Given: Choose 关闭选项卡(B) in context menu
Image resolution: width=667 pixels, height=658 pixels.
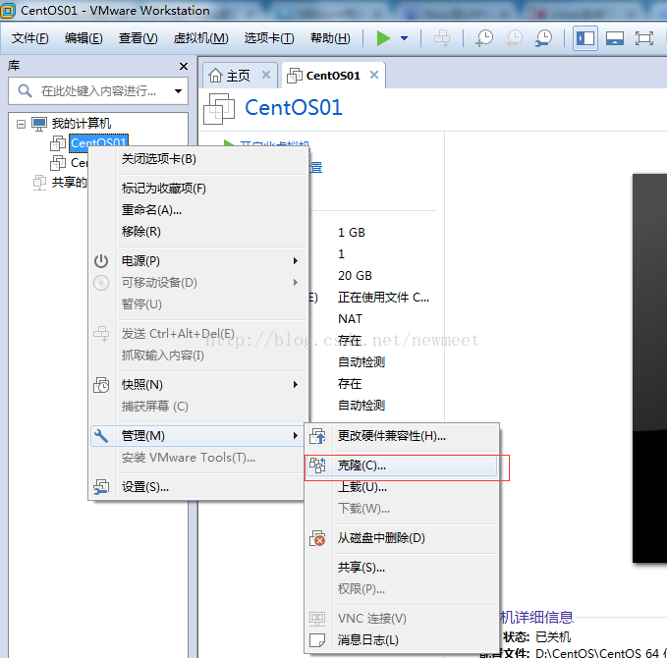Looking at the screenshot, I should 198,159.
